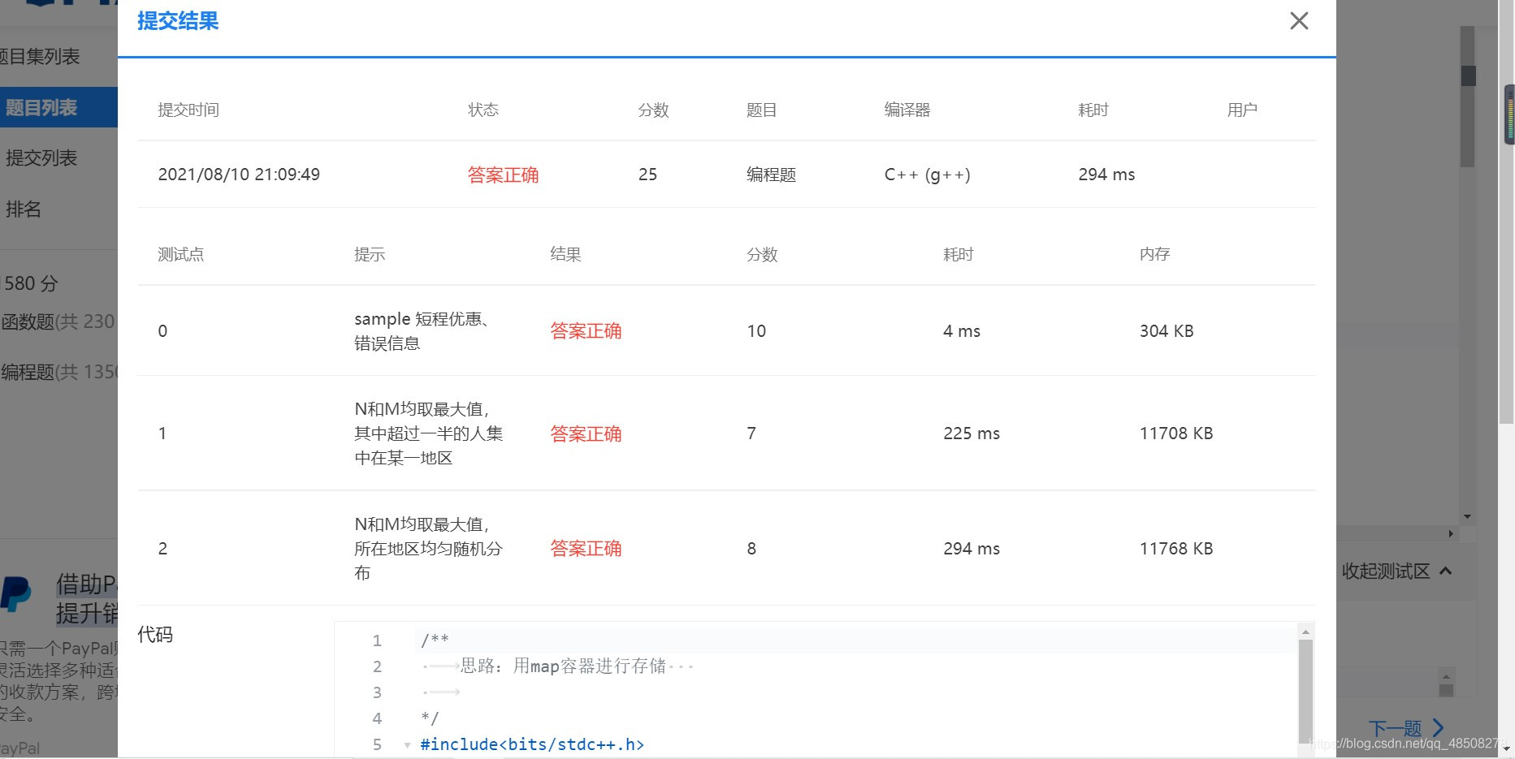Click the 294 ms cell in summary row
Screen dimensions: 1515x759
coord(1106,175)
